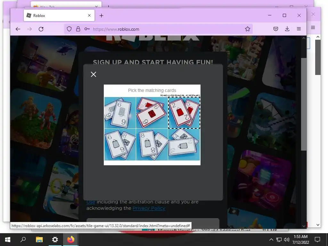
Task: Open the downloads panel
Action: [287, 29]
